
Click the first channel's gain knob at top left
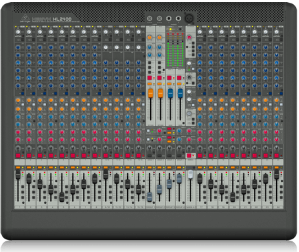pyautogui.click(x=18, y=32)
